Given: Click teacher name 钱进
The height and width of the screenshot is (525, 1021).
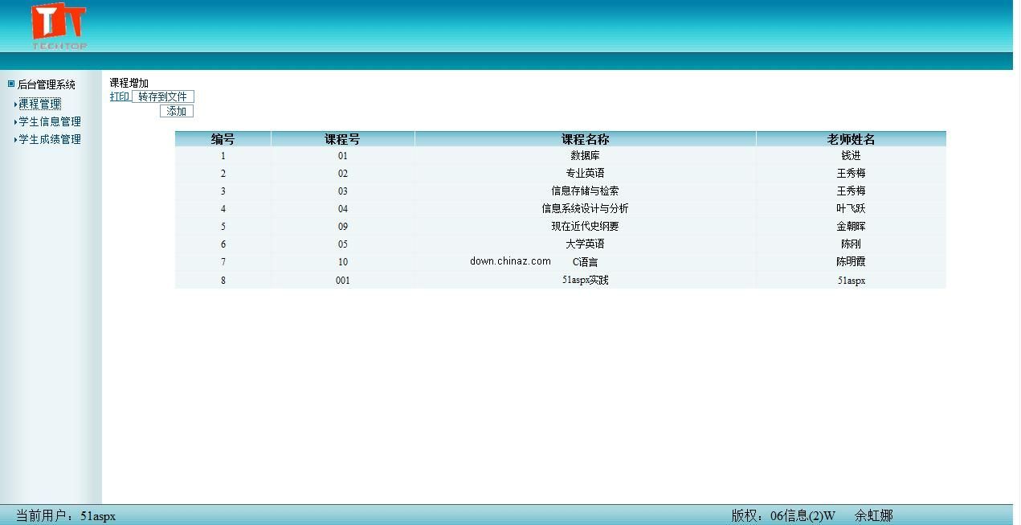Looking at the screenshot, I should (x=852, y=156).
